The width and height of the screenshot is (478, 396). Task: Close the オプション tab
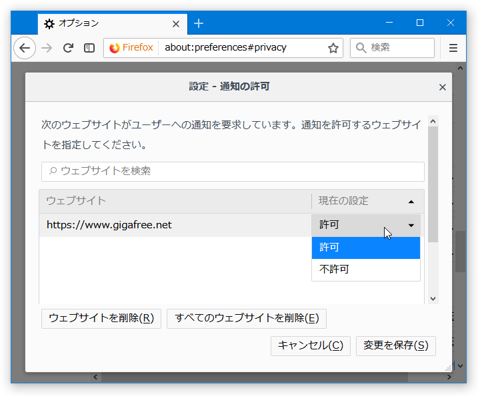tap(175, 24)
